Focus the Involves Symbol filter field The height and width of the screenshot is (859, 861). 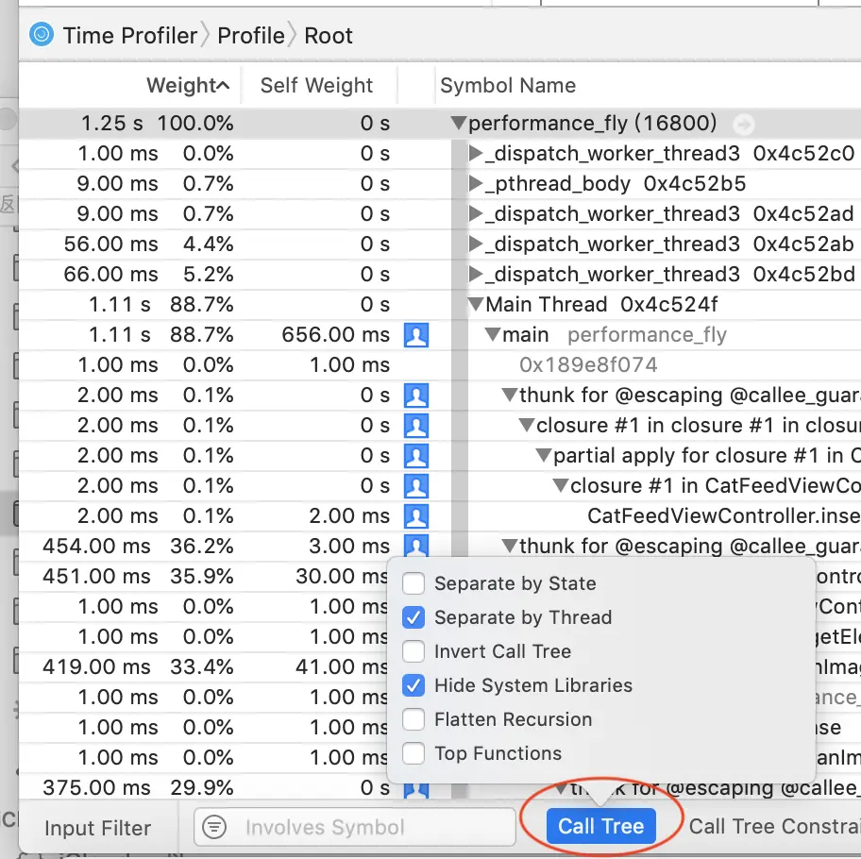355,827
